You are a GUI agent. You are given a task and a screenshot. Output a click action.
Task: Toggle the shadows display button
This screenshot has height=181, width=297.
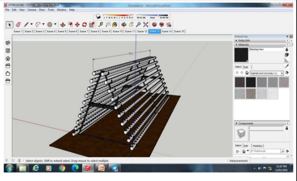coord(98,16)
